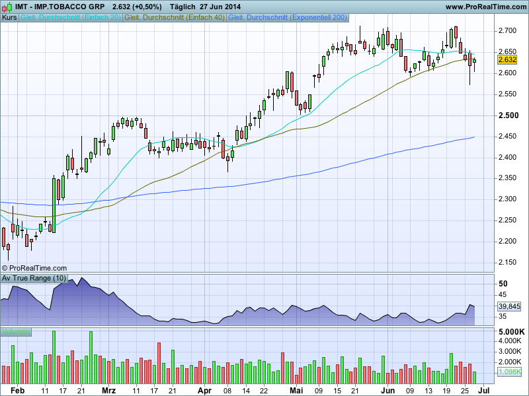Image resolution: width=529 pixels, height=396 pixels.
Task: Click the 1.098K volume value tag
Action: pyautogui.click(x=509, y=372)
